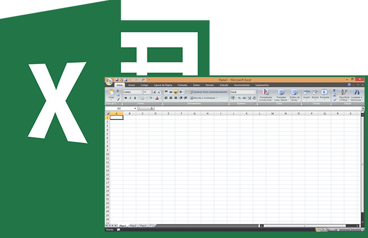Image resolution: width=368 pixels, height=238 pixels.
Task: Toggle Quebrar Texto Automaticamente wrap
Action: (x=208, y=92)
